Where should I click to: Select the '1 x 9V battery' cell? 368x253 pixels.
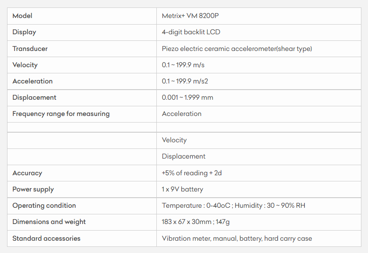click(x=182, y=189)
